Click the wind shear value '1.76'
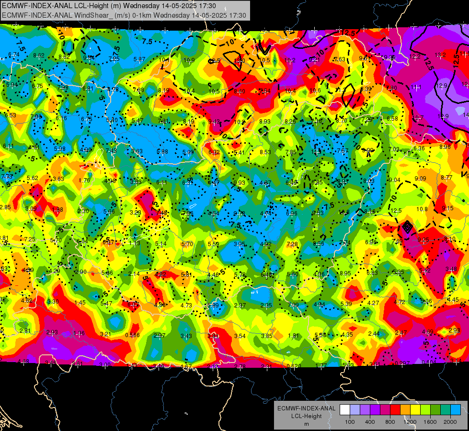The height and width of the screenshot is (431, 469). pyautogui.click(x=84, y=181)
